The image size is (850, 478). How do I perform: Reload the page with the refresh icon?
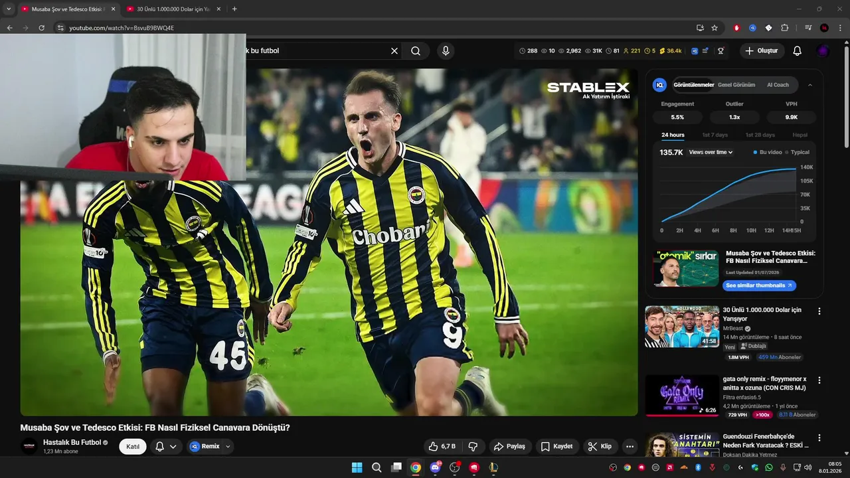(x=41, y=28)
